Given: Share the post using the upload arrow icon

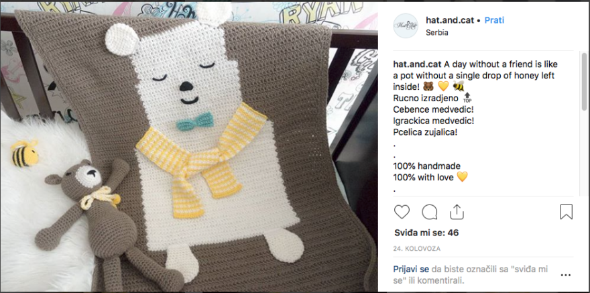Looking at the screenshot, I should click(457, 212).
